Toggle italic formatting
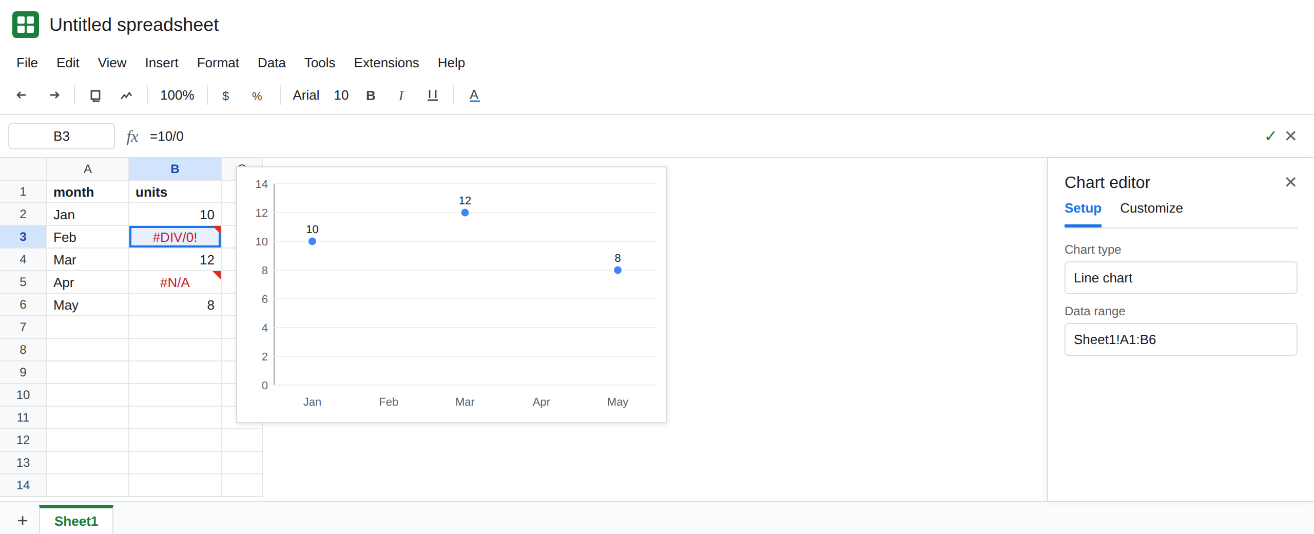This screenshot has width=1314, height=534. (x=401, y=96)
